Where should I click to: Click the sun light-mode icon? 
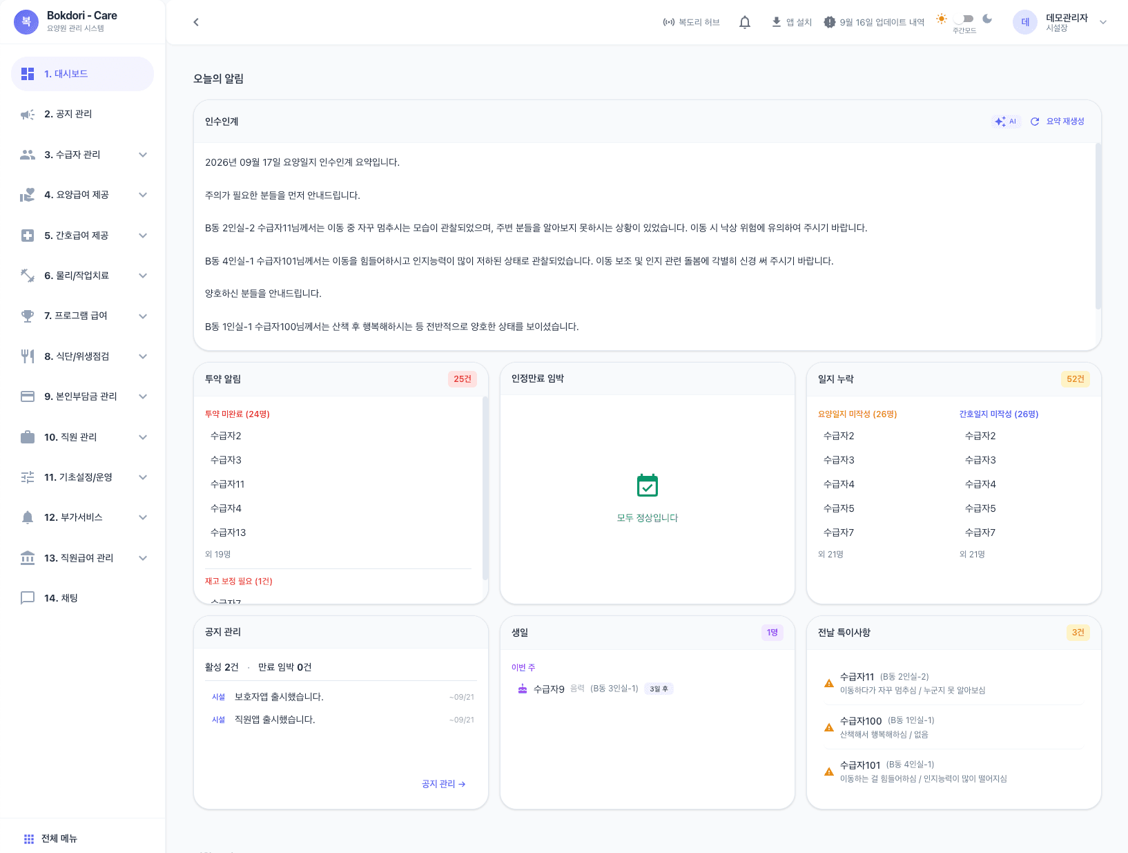(x=941, y=19)
